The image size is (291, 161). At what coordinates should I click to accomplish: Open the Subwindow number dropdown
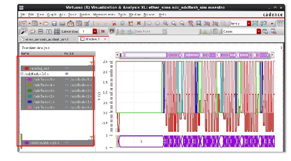point(95,32)
